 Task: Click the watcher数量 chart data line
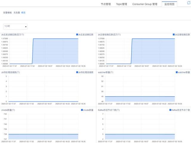(x=140, y=97)
